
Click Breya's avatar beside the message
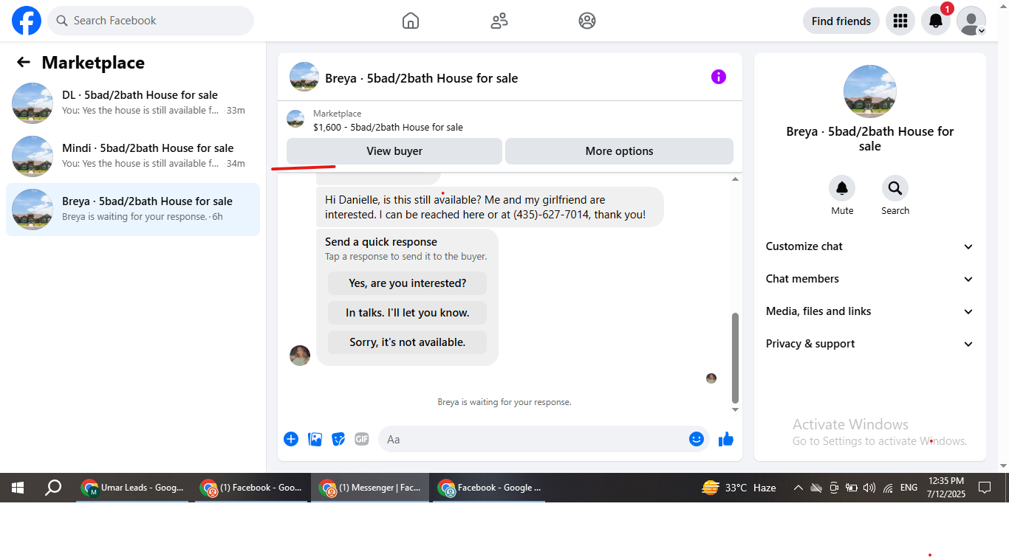(300, 356)
